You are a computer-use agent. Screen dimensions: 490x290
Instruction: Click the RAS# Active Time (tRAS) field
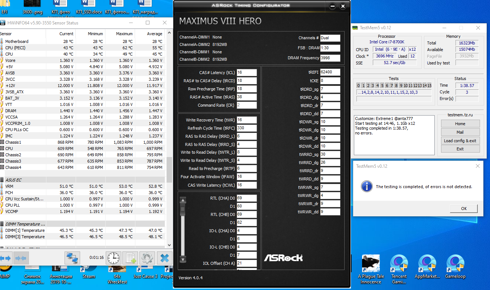[x=247, y=97]
